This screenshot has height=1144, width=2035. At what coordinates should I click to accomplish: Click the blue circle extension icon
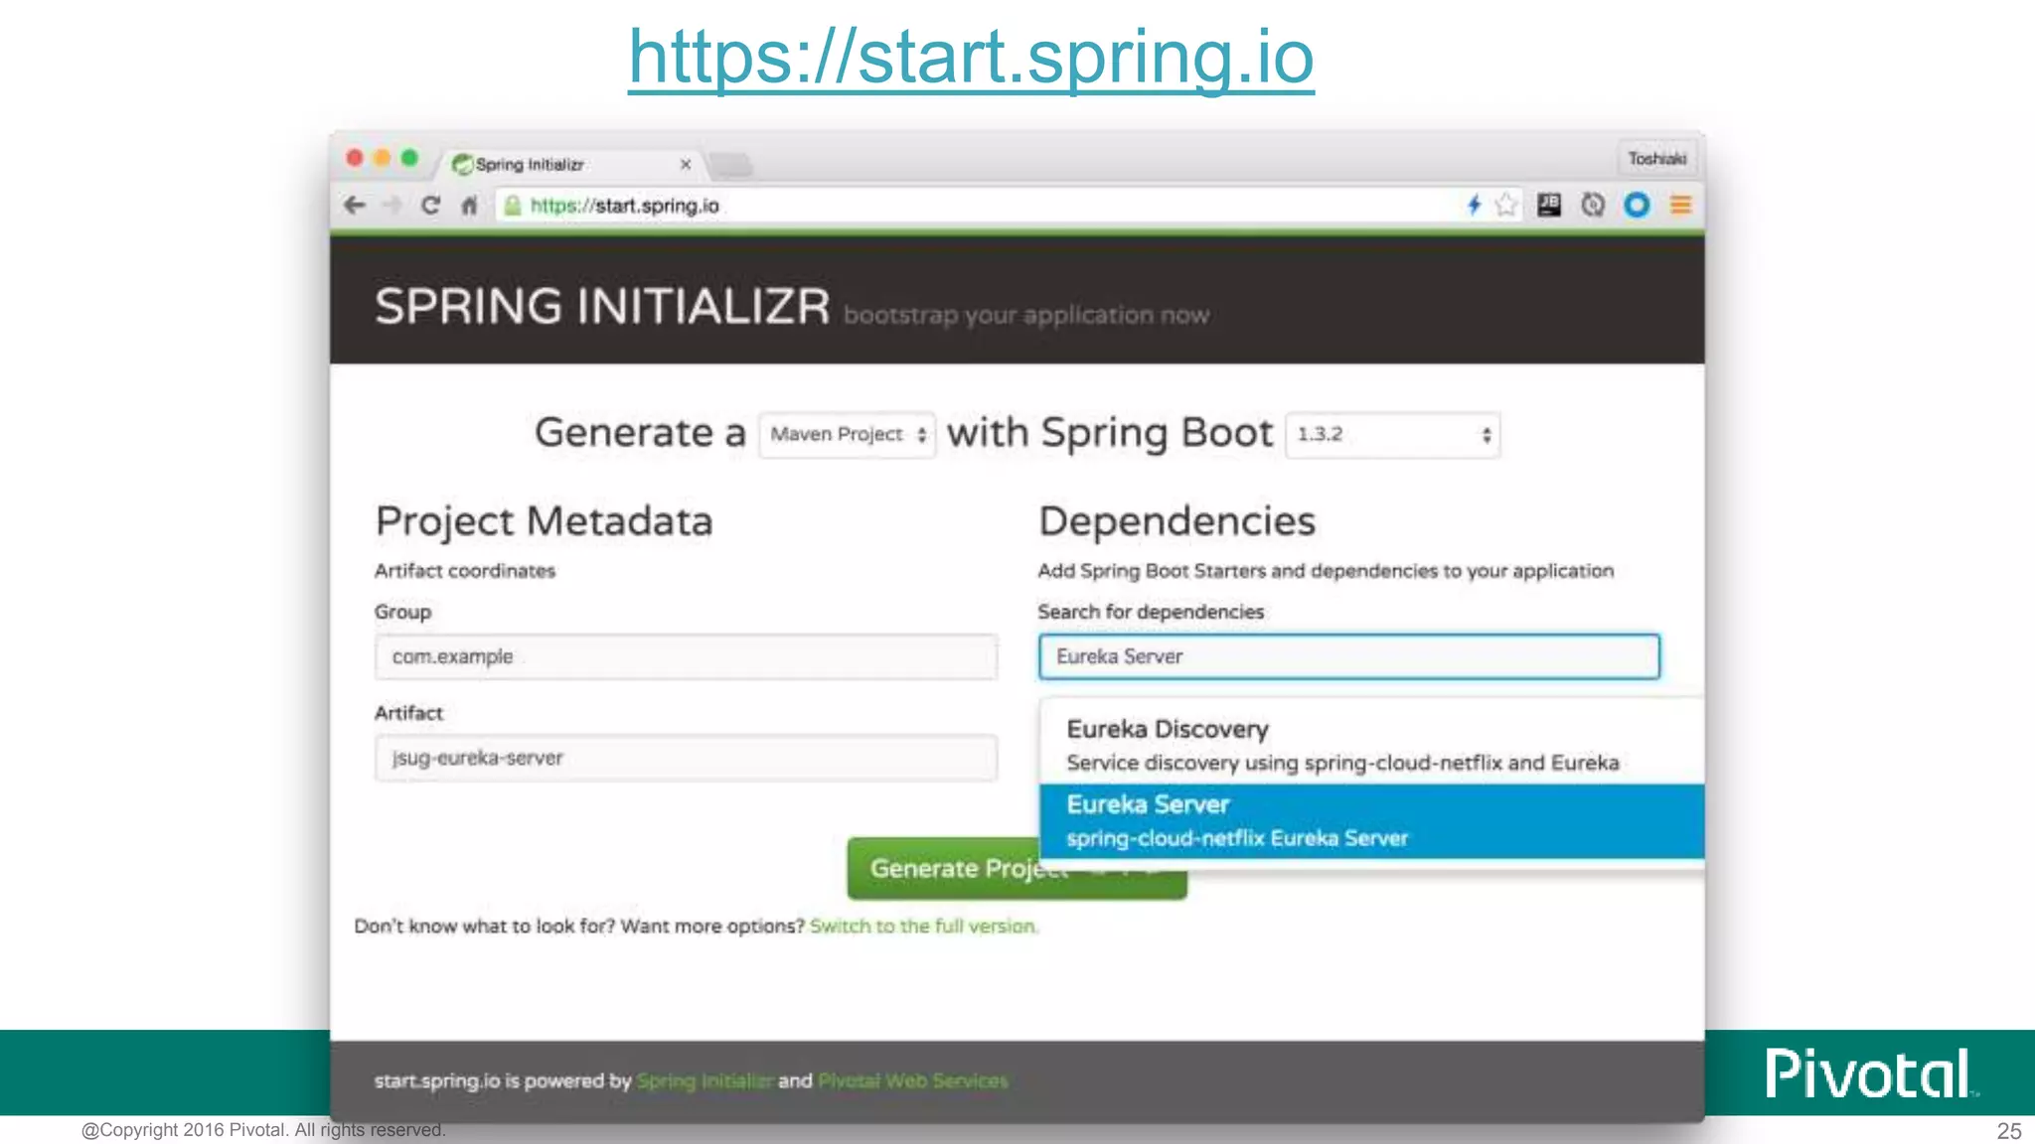1637,205
